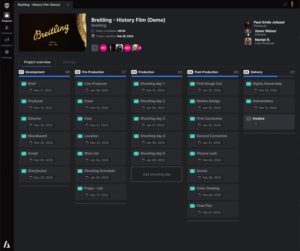Click the Sound date Feb 06, 2024
Image resolution: width=300 pixels, height=251 pixels.
pos(212,177)
